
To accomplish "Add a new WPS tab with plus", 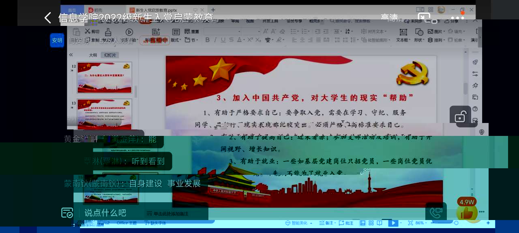I will pos(213,10).
